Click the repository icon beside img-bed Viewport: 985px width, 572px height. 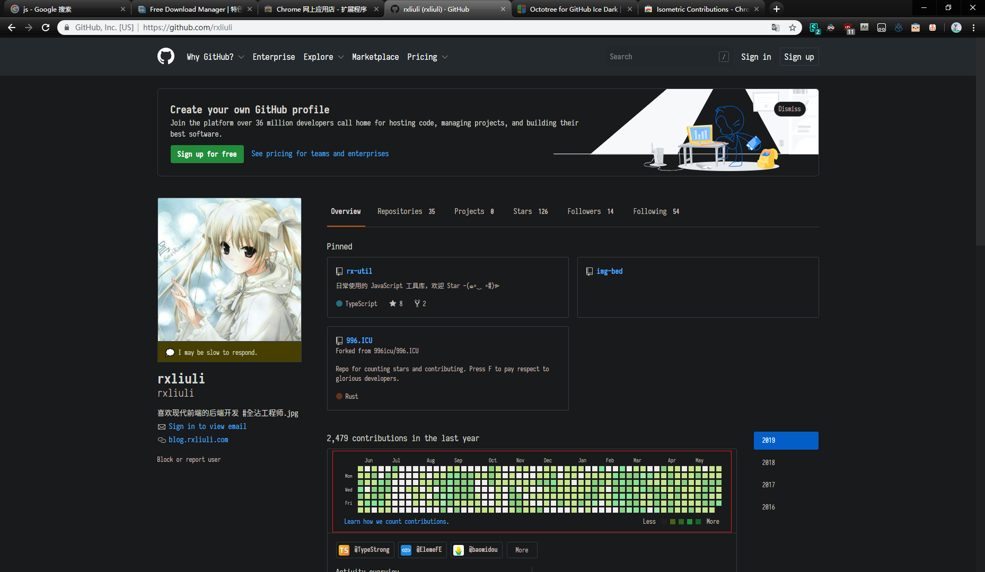(590, 271)
